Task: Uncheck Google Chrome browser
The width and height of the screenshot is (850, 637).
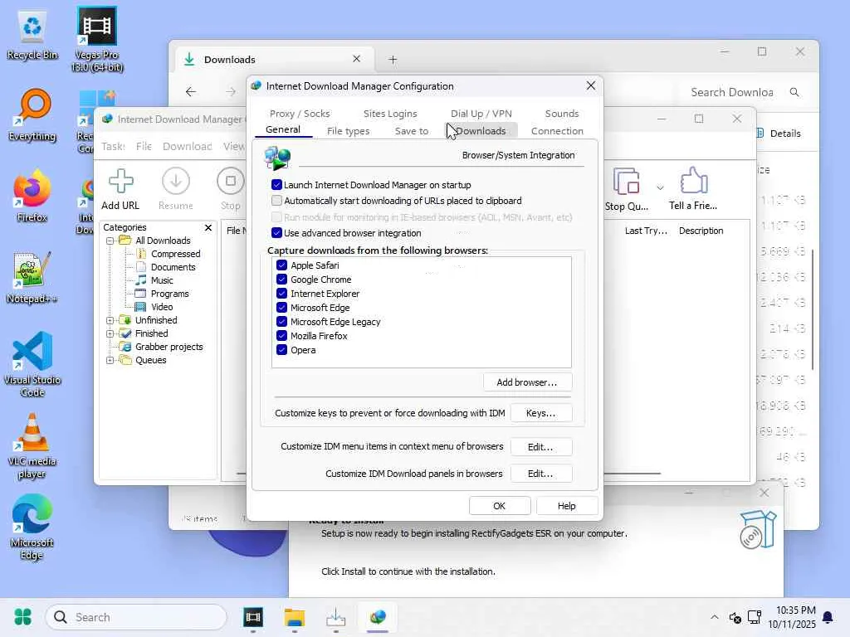Action: pos(282,279)
